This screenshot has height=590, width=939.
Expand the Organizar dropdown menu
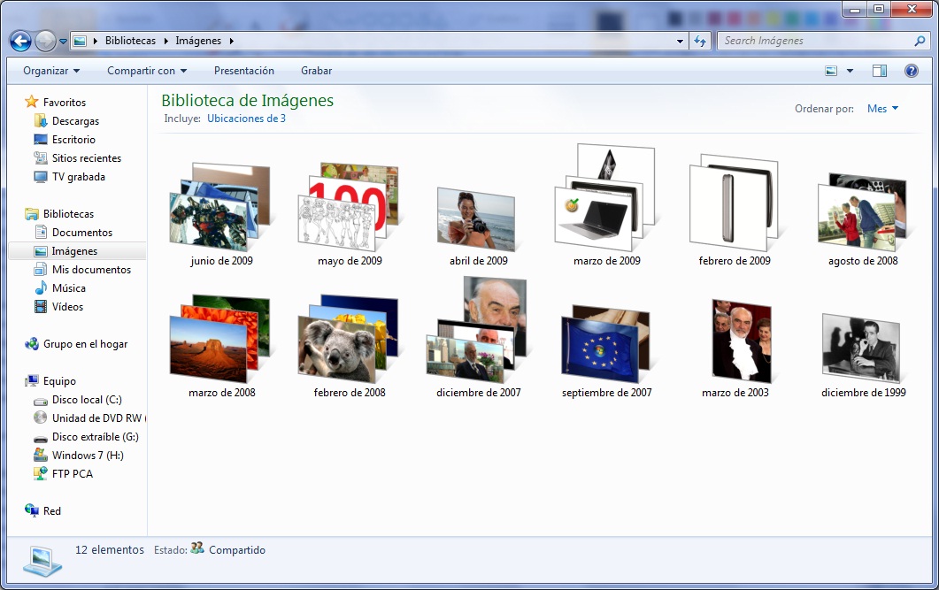click(x=51, y=71)
